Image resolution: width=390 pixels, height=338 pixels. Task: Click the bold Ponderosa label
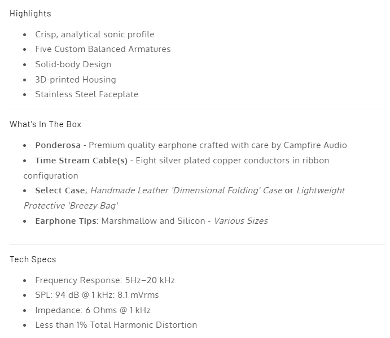(58, 145)
